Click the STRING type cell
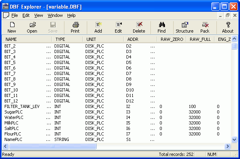Viewport: 240px width, 159px height. (x=62, y=139)
